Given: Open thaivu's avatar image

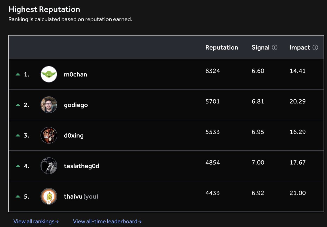Looking at the screenshot, I should pos(49,196).
